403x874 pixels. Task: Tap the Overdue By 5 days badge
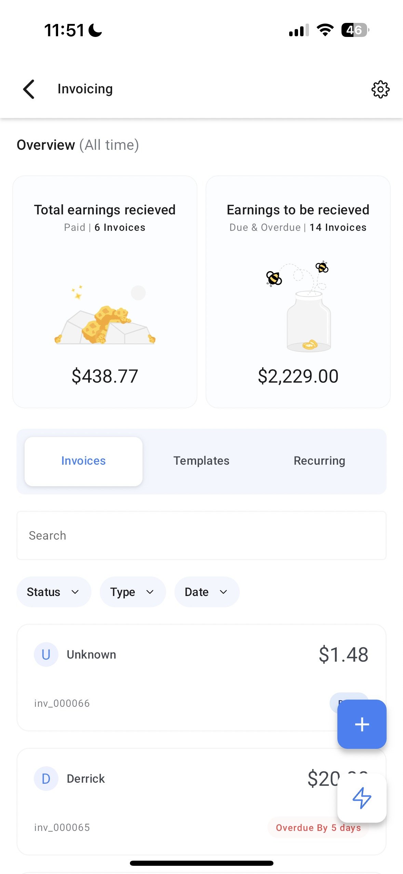(x=308, y=828)
